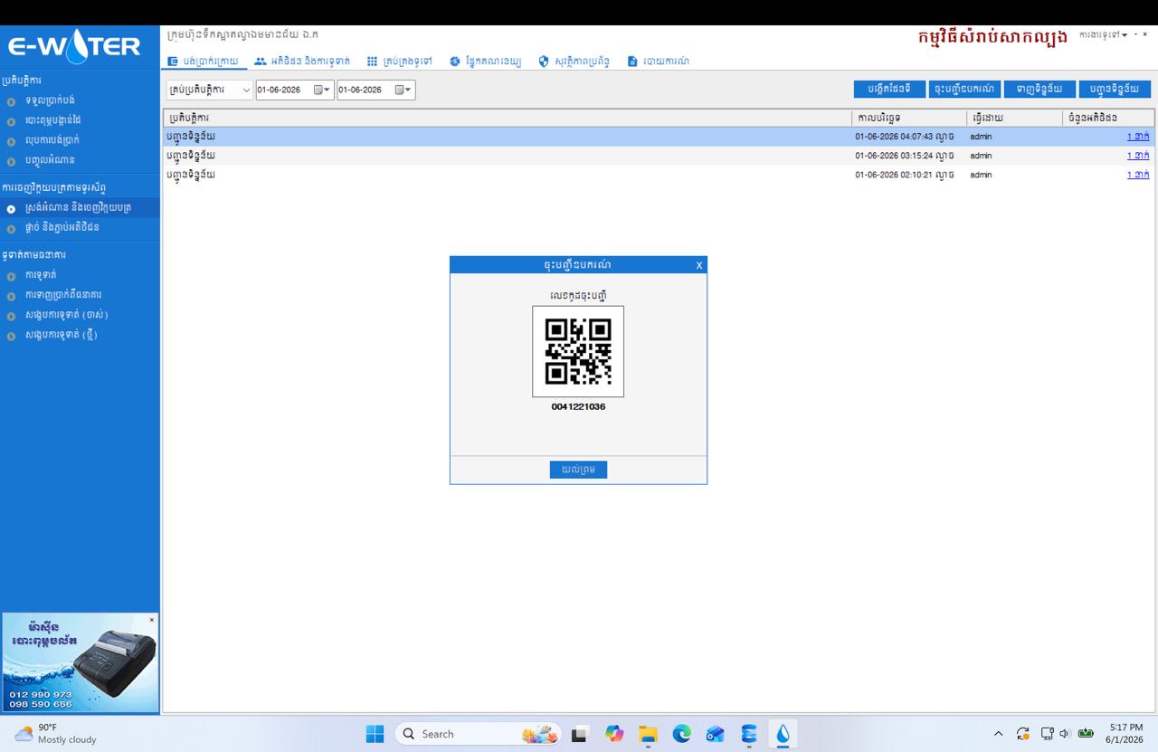Click the បញ្ជូនទិន្នន័យ (send data) toolbar button
1158x752 pixels.
1115,89
